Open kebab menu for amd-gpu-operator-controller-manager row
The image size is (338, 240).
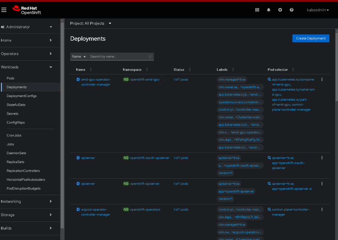(x=322, y=80)
